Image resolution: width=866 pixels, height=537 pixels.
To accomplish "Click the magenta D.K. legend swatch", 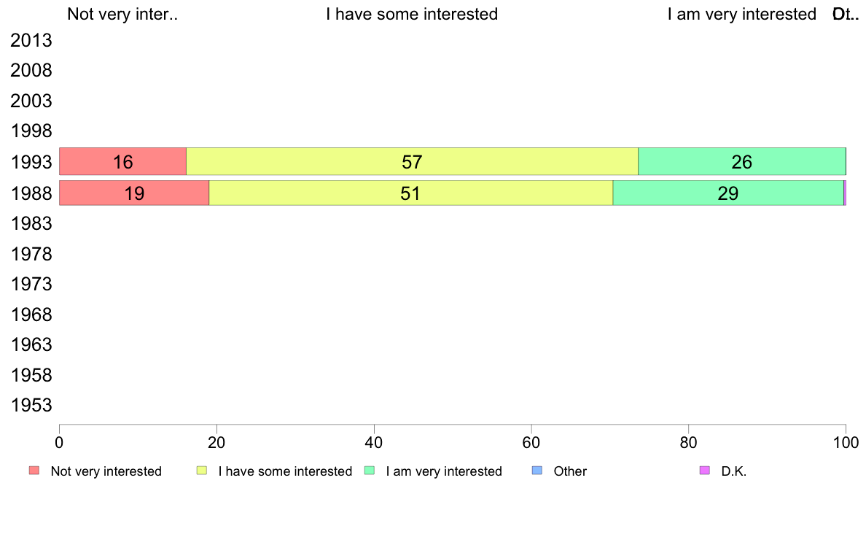I will (705, 471).
